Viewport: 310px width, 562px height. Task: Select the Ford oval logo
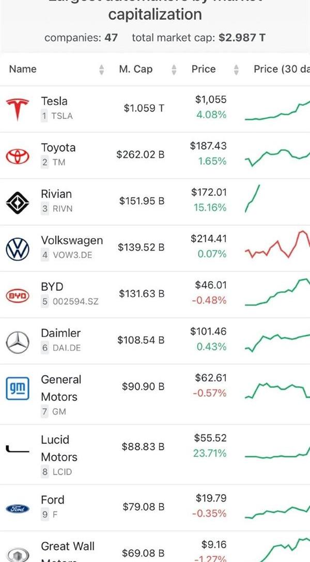click(17, 509)
